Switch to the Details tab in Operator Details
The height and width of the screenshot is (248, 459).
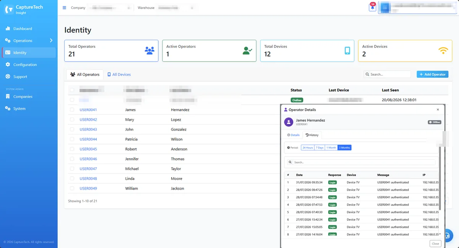pos(293,135)
